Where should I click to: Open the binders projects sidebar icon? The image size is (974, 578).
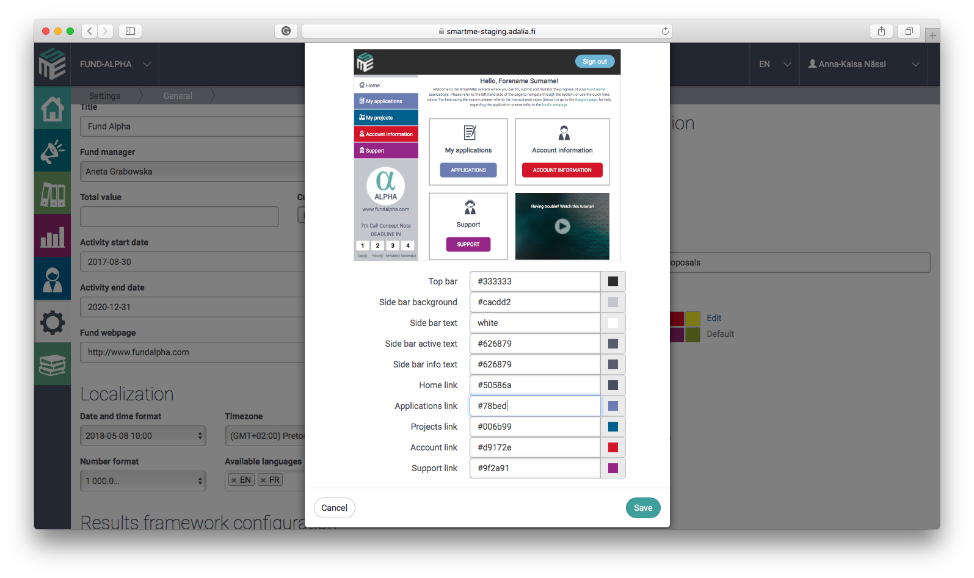(x=53, y=193)
